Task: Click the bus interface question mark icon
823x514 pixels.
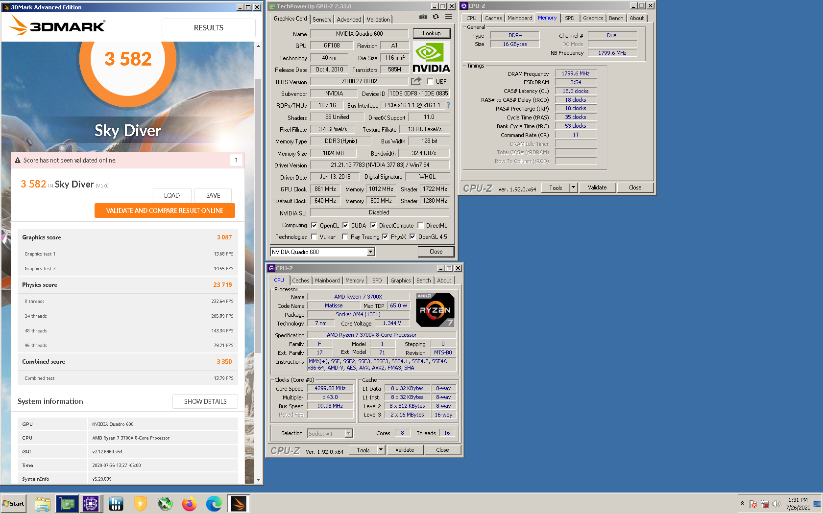Action: [448, 105]
